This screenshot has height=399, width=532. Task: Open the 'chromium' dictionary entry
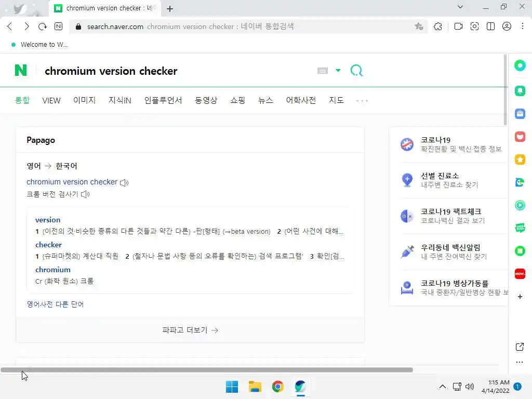click(53, 270)
